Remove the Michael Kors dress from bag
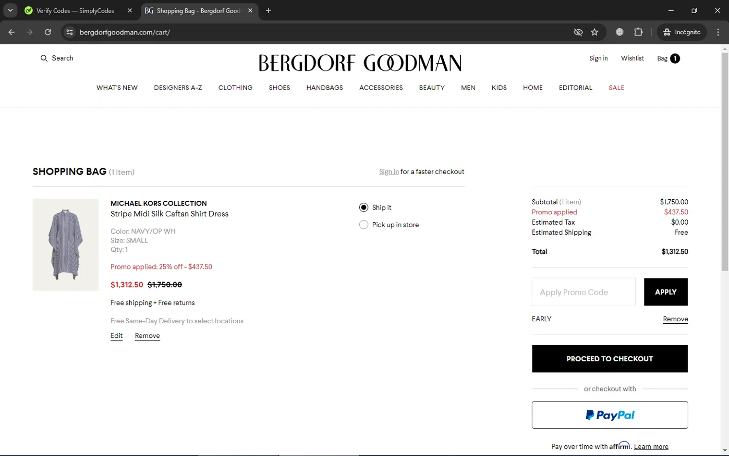Screen dimensions: 729x456 147,336
